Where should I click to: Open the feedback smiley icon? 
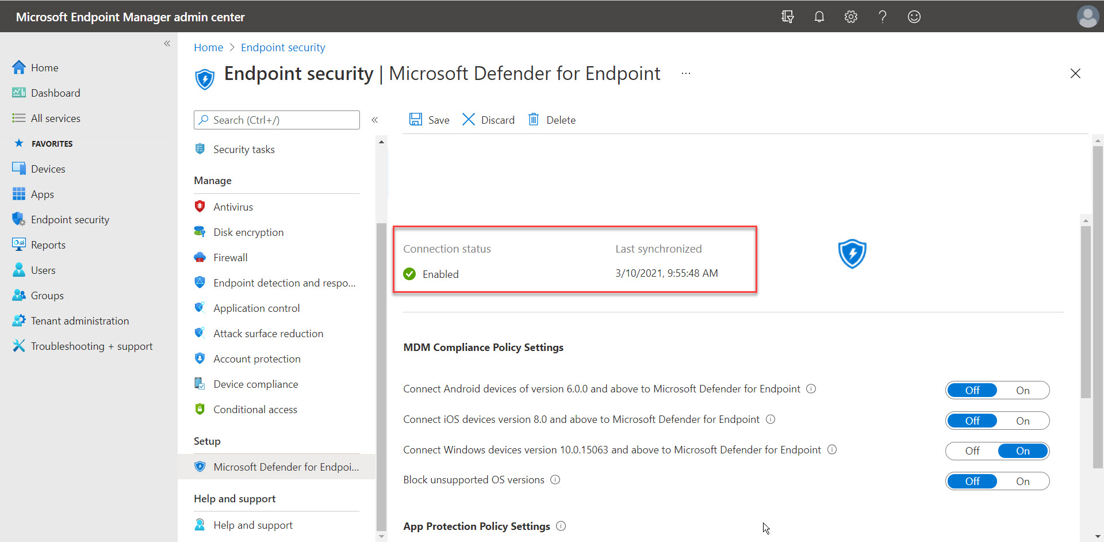[914, 17]
